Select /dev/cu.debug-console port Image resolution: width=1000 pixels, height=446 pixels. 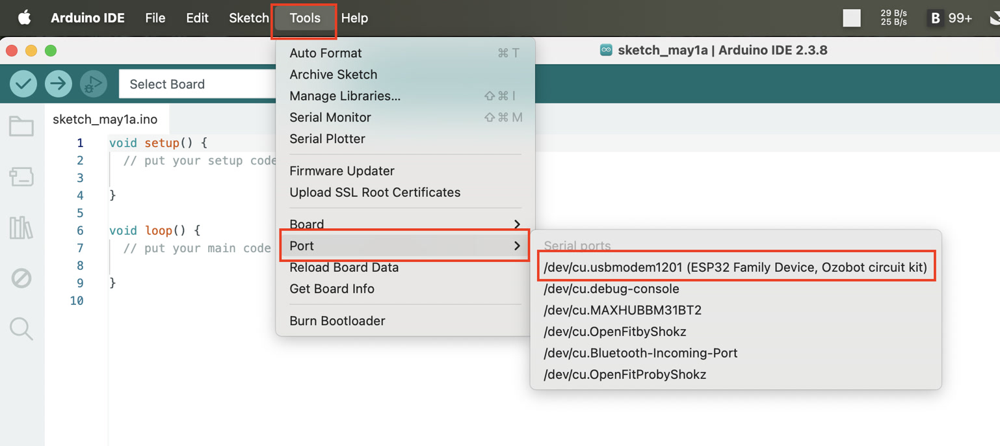click(735, 289)
